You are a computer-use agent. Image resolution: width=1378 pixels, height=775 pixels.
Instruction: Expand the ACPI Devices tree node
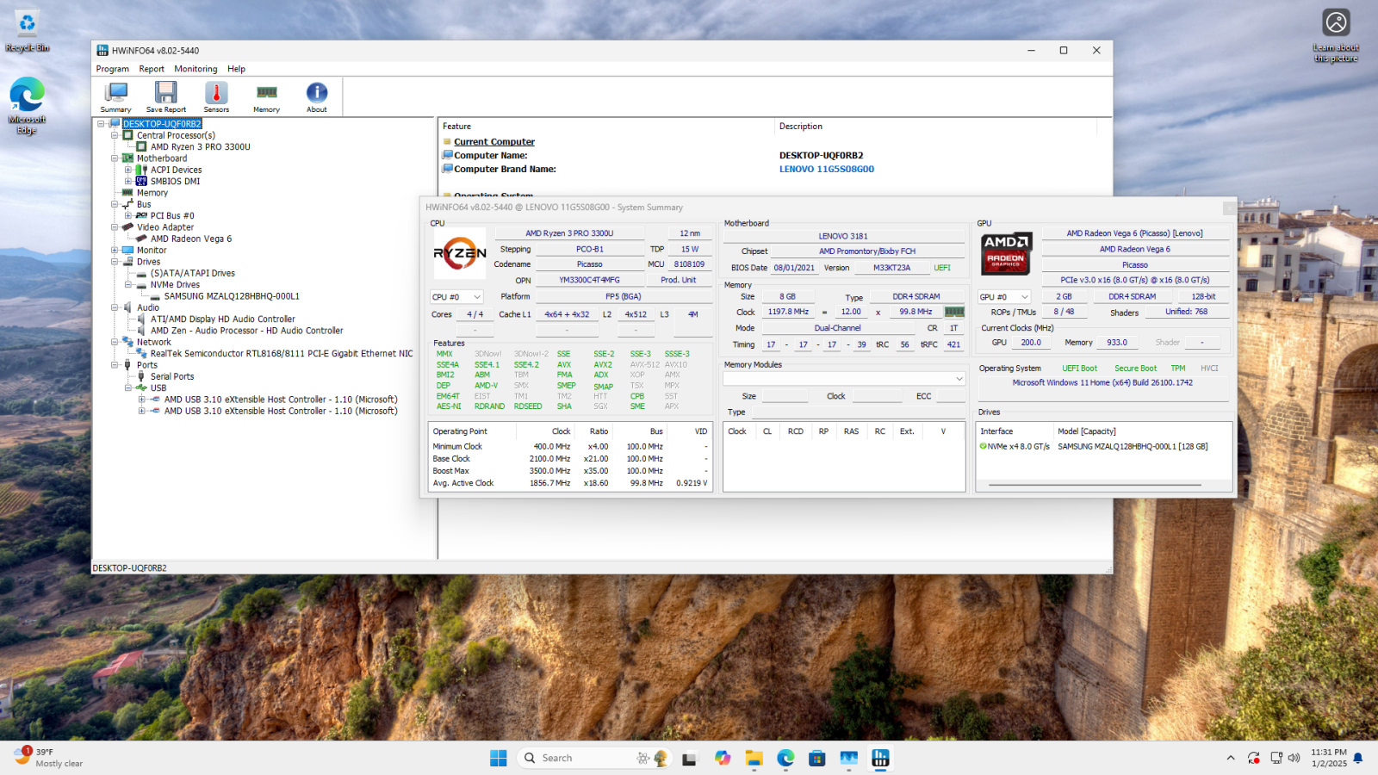pos(129,170)
